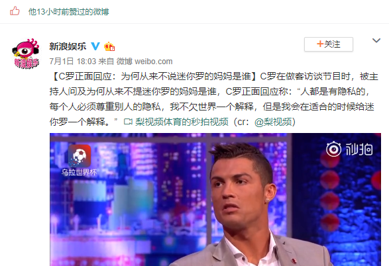Viewport: 389px width, 266px height.
Task: Click the crown membership badge icon
Action: click(109, 46)
